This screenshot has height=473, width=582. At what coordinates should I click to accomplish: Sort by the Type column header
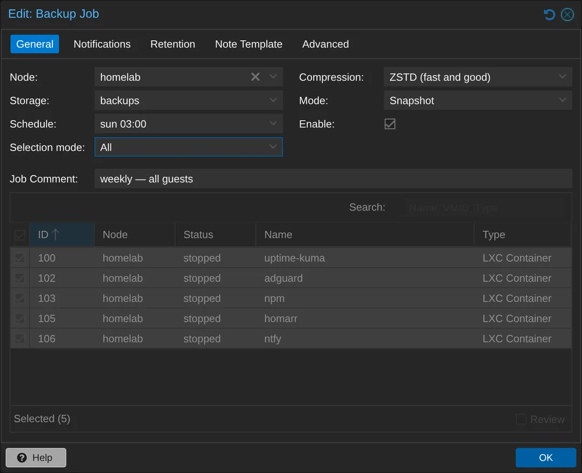pos(523,235)
